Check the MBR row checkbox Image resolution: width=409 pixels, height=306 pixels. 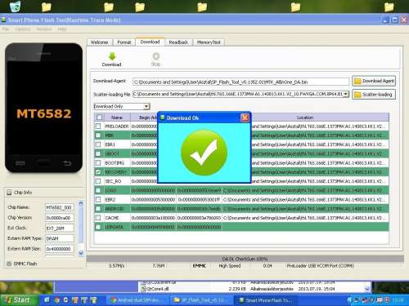click(x=98, y=135)
